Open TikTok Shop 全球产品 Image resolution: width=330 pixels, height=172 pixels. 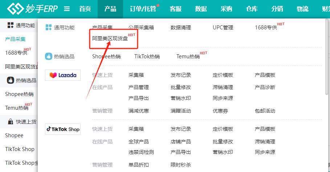click(139, 142)
